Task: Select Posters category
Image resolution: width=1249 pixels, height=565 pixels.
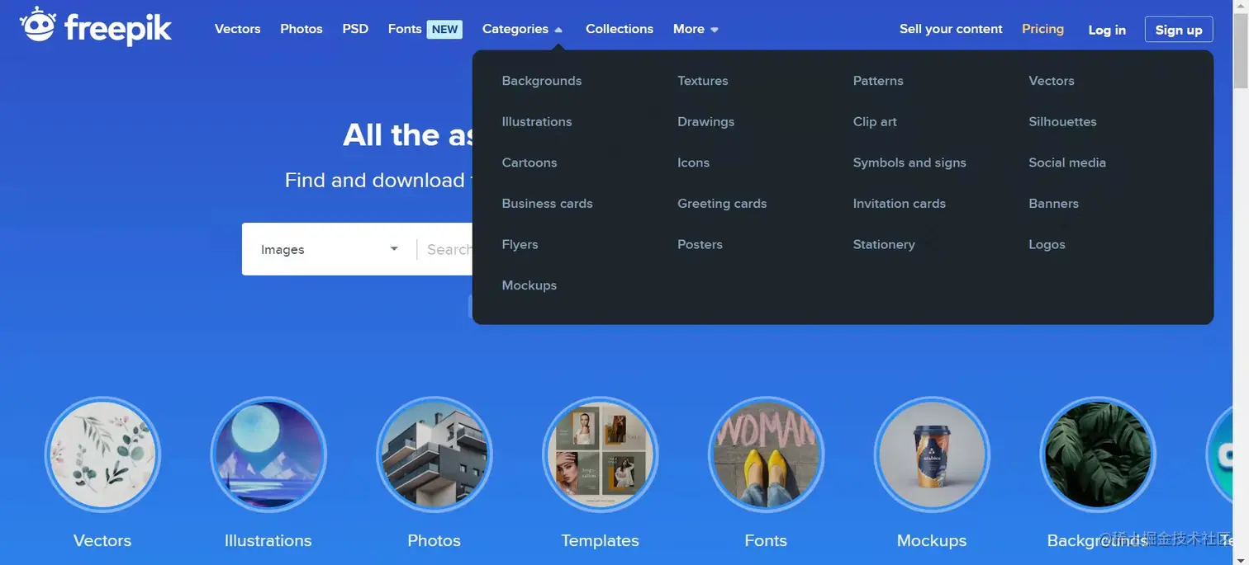Action: tap(700, 245)
